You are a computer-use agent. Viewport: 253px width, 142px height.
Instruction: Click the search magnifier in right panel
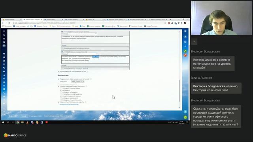pos(185,47)
